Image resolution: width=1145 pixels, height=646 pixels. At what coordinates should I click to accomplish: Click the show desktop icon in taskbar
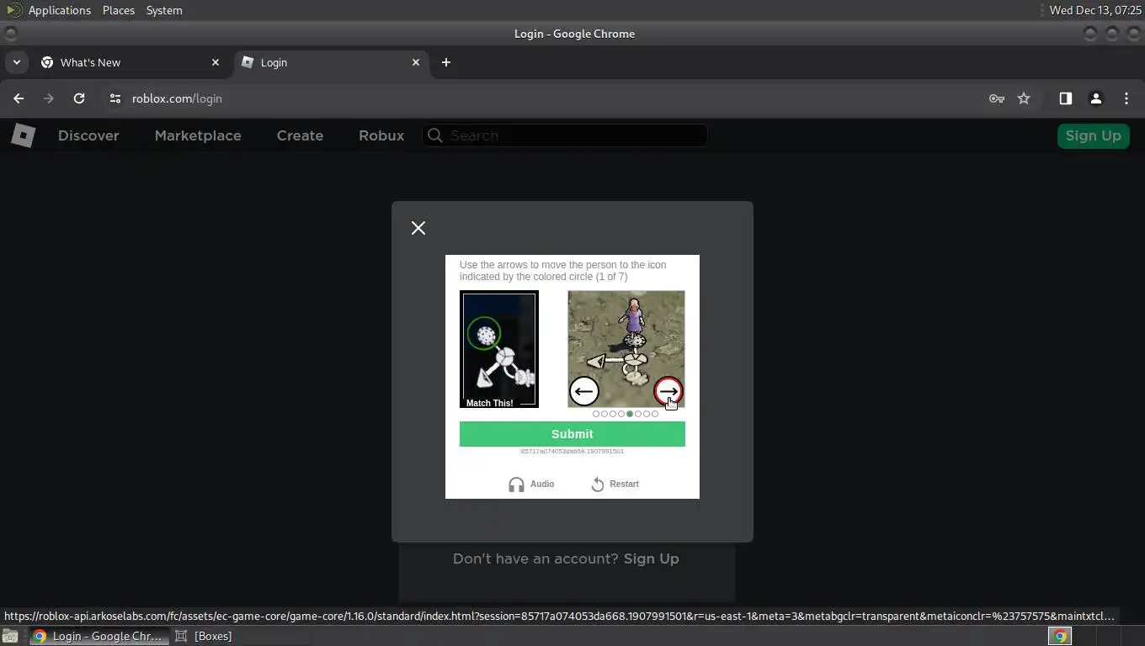9,636
